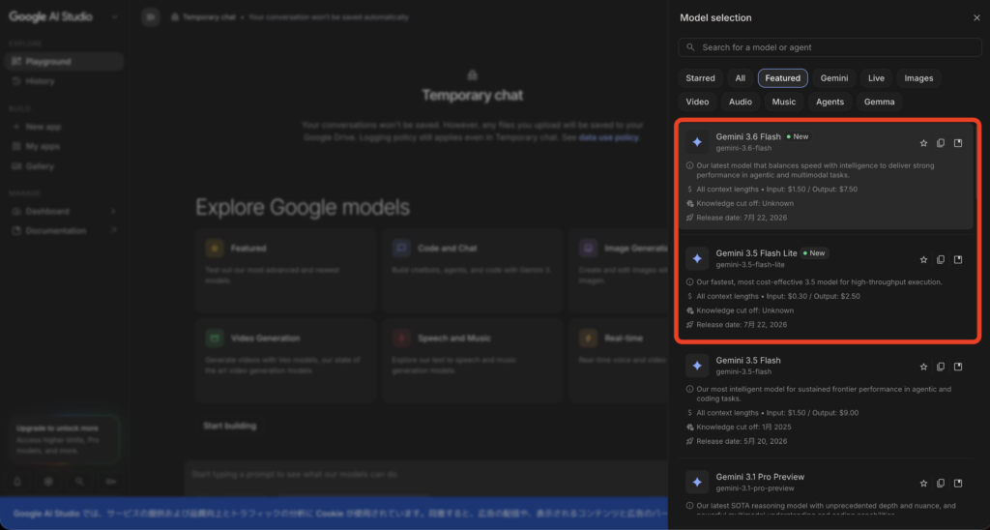Click the text Knowledge cut off: 1月 2025
The height and width of the screenshot is (530, 990).
(743, 427)
